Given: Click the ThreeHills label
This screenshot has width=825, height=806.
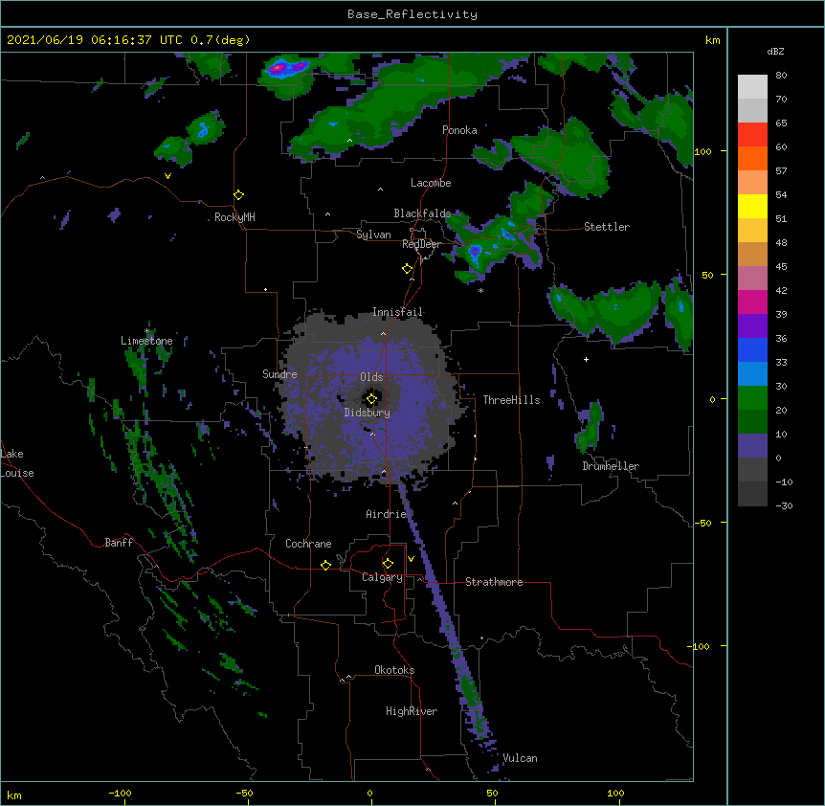Looking at the screenshot, I should [x=511, y=400].
